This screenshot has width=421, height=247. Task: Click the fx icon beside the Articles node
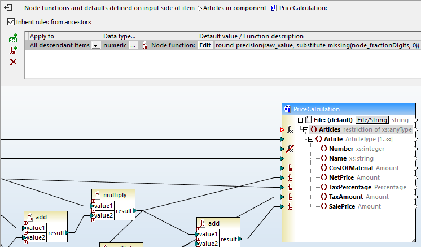point(290,130)
